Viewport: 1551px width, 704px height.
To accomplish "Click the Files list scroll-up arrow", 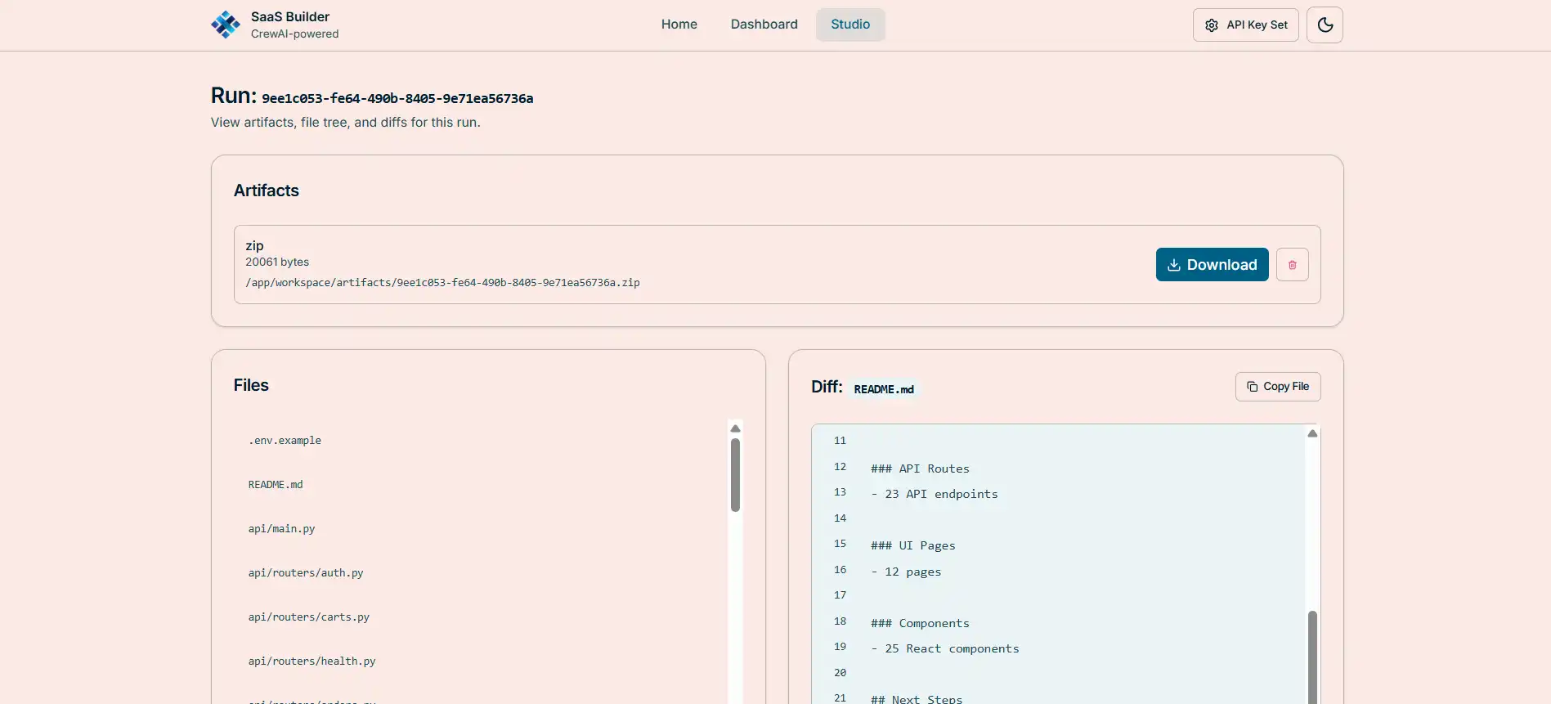I will point(735,428).
